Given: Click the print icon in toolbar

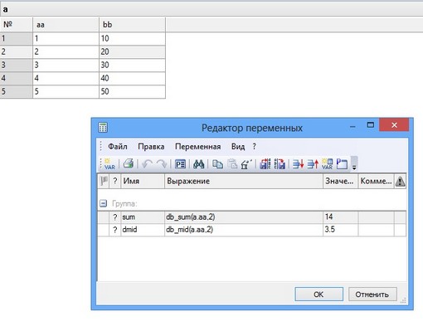Looking at the screenshot, I should tap(129, 163).
